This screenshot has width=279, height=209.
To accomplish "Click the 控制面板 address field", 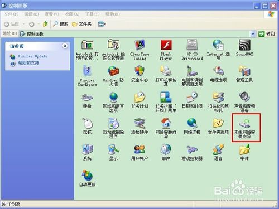I will (x=137, y=34).
